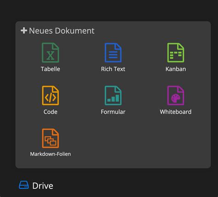This screenshot has height=197, width=218.
Task: Click dark background right of Drive label
Action: [135, 186]
